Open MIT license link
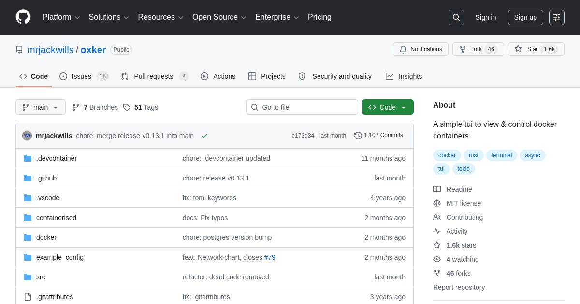 coord(457,203)
